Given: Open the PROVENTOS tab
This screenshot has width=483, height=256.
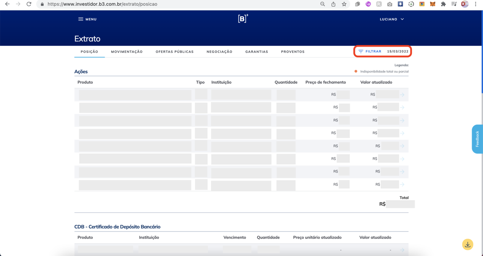Looking at the screenshot, I should pos(292,51).
